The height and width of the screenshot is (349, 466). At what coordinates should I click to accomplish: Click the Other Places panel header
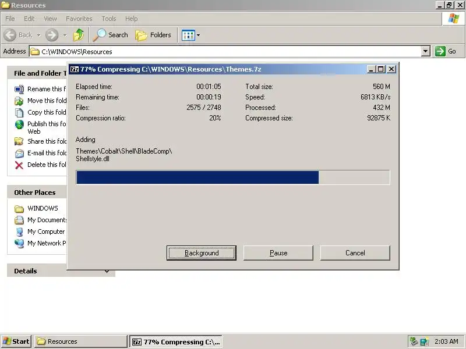pyautogui.click(x=37, y=193)
